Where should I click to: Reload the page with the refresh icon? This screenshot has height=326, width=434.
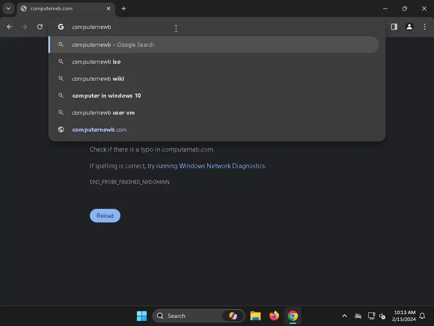40,27
